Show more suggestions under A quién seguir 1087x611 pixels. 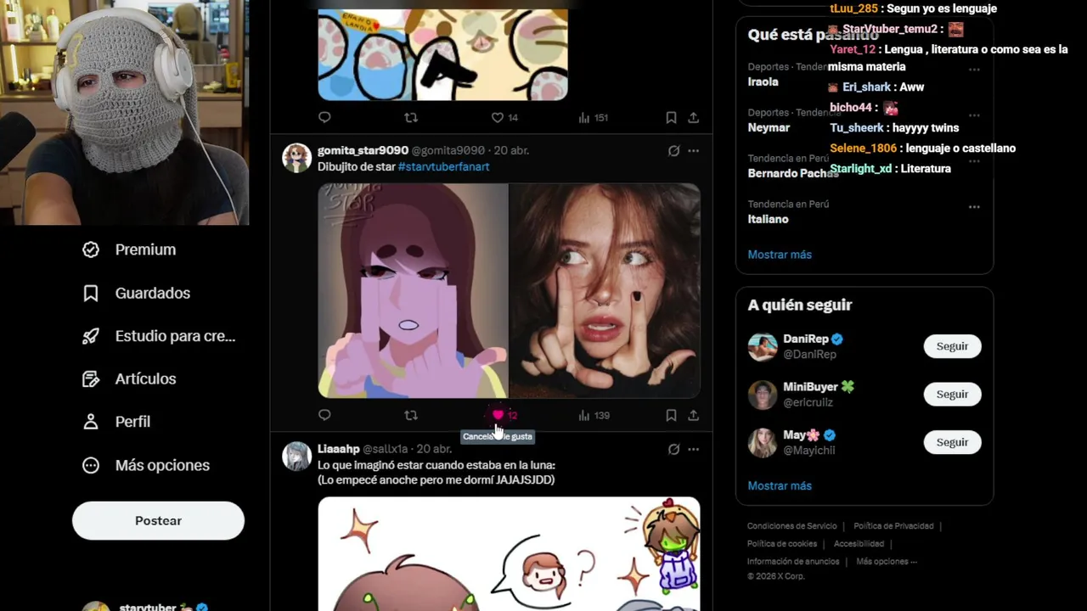780,486
